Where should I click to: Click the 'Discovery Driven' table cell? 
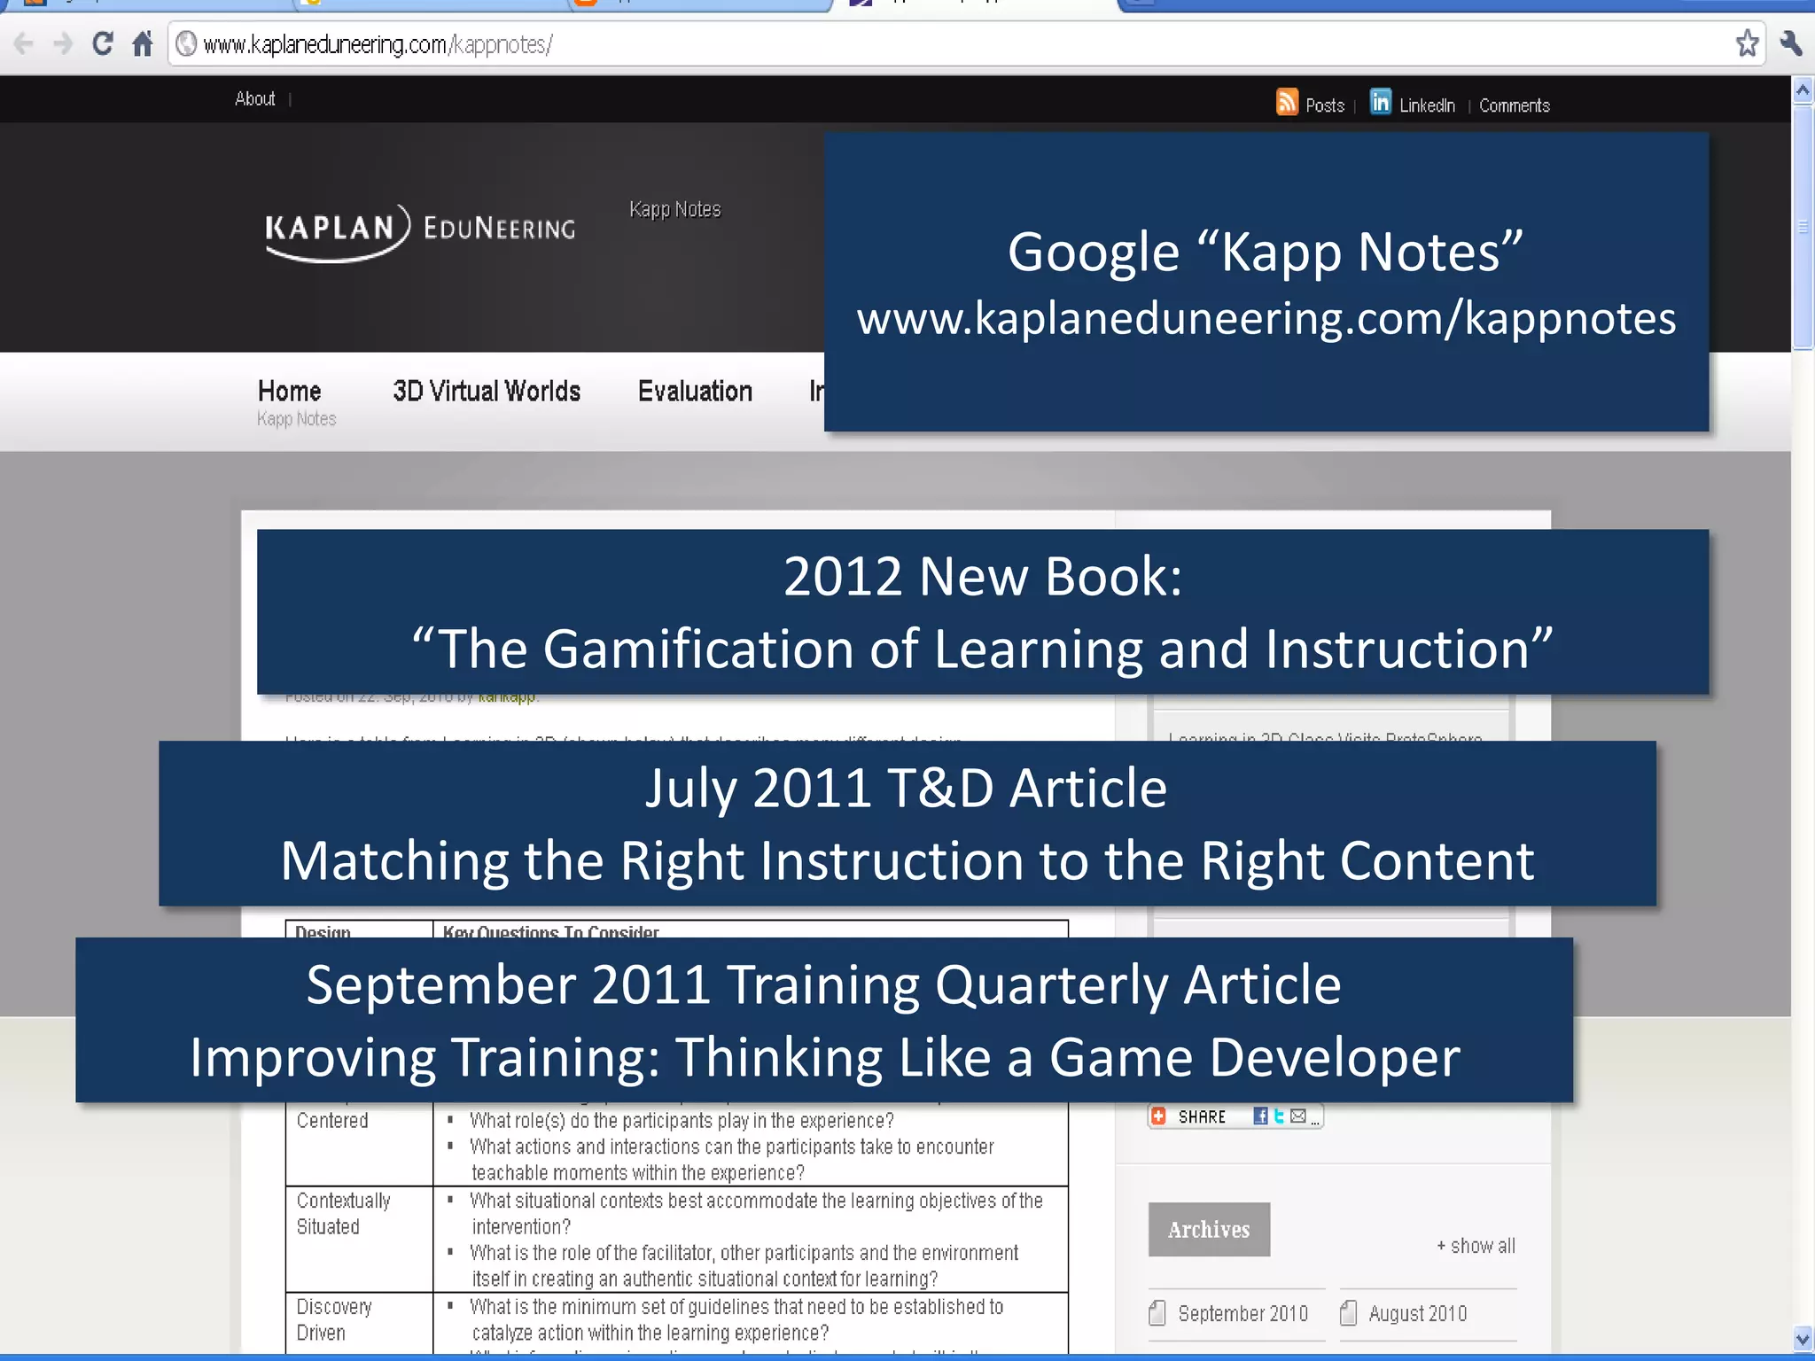tap(359, 1322)
